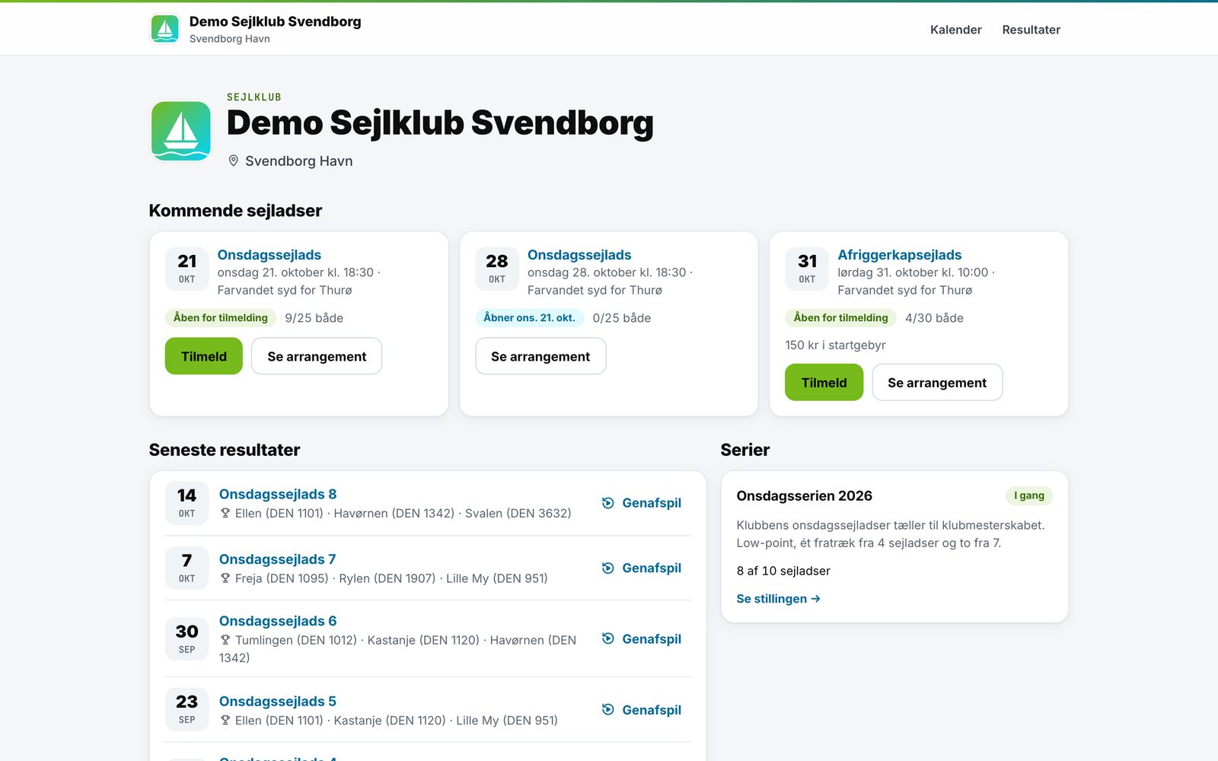This screenshot has width=1218, height=761.
Task: Click the Seneste resultater heading
Action: pos(224,450)
